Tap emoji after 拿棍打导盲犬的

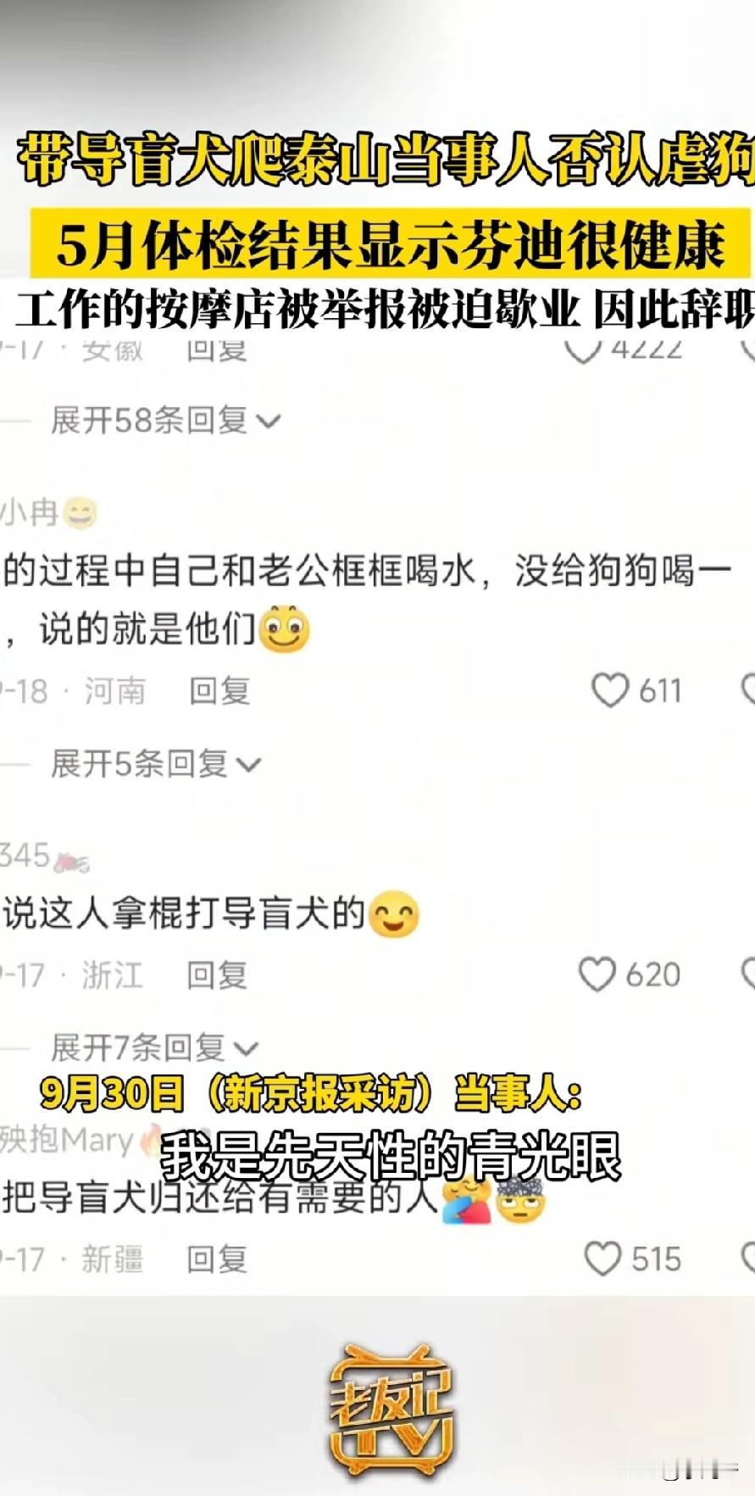click(x=394, y=913)
